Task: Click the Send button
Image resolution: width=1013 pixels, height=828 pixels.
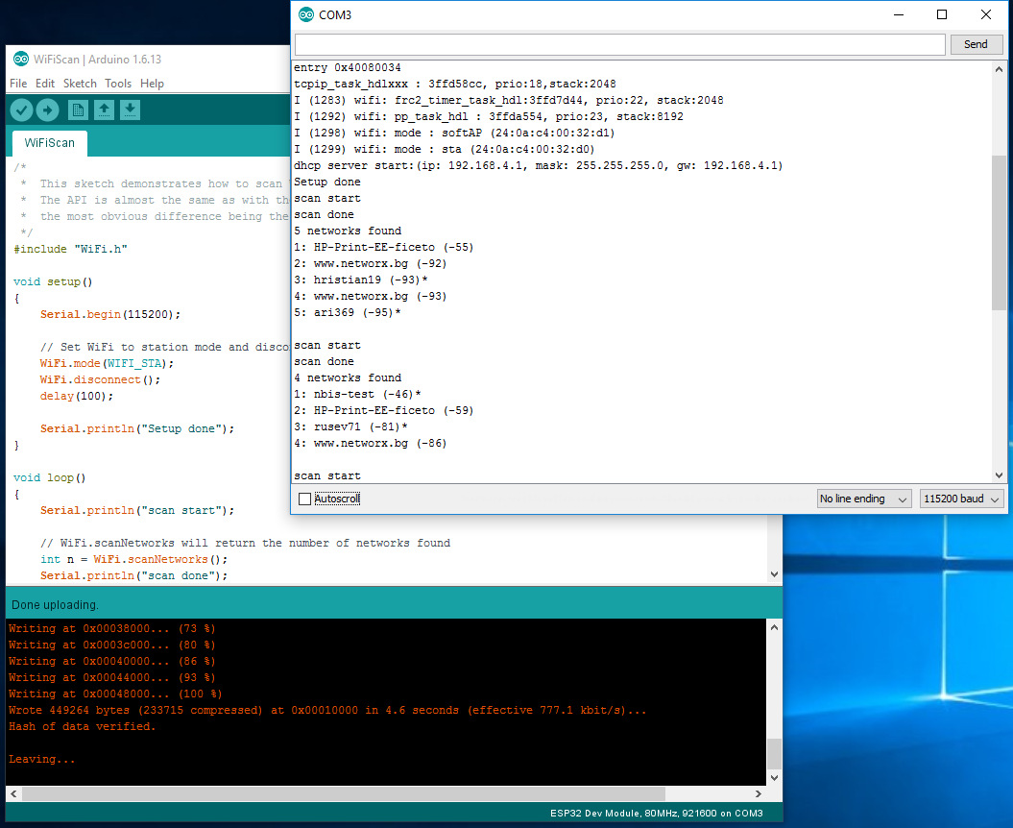Action: pos(976,43)
